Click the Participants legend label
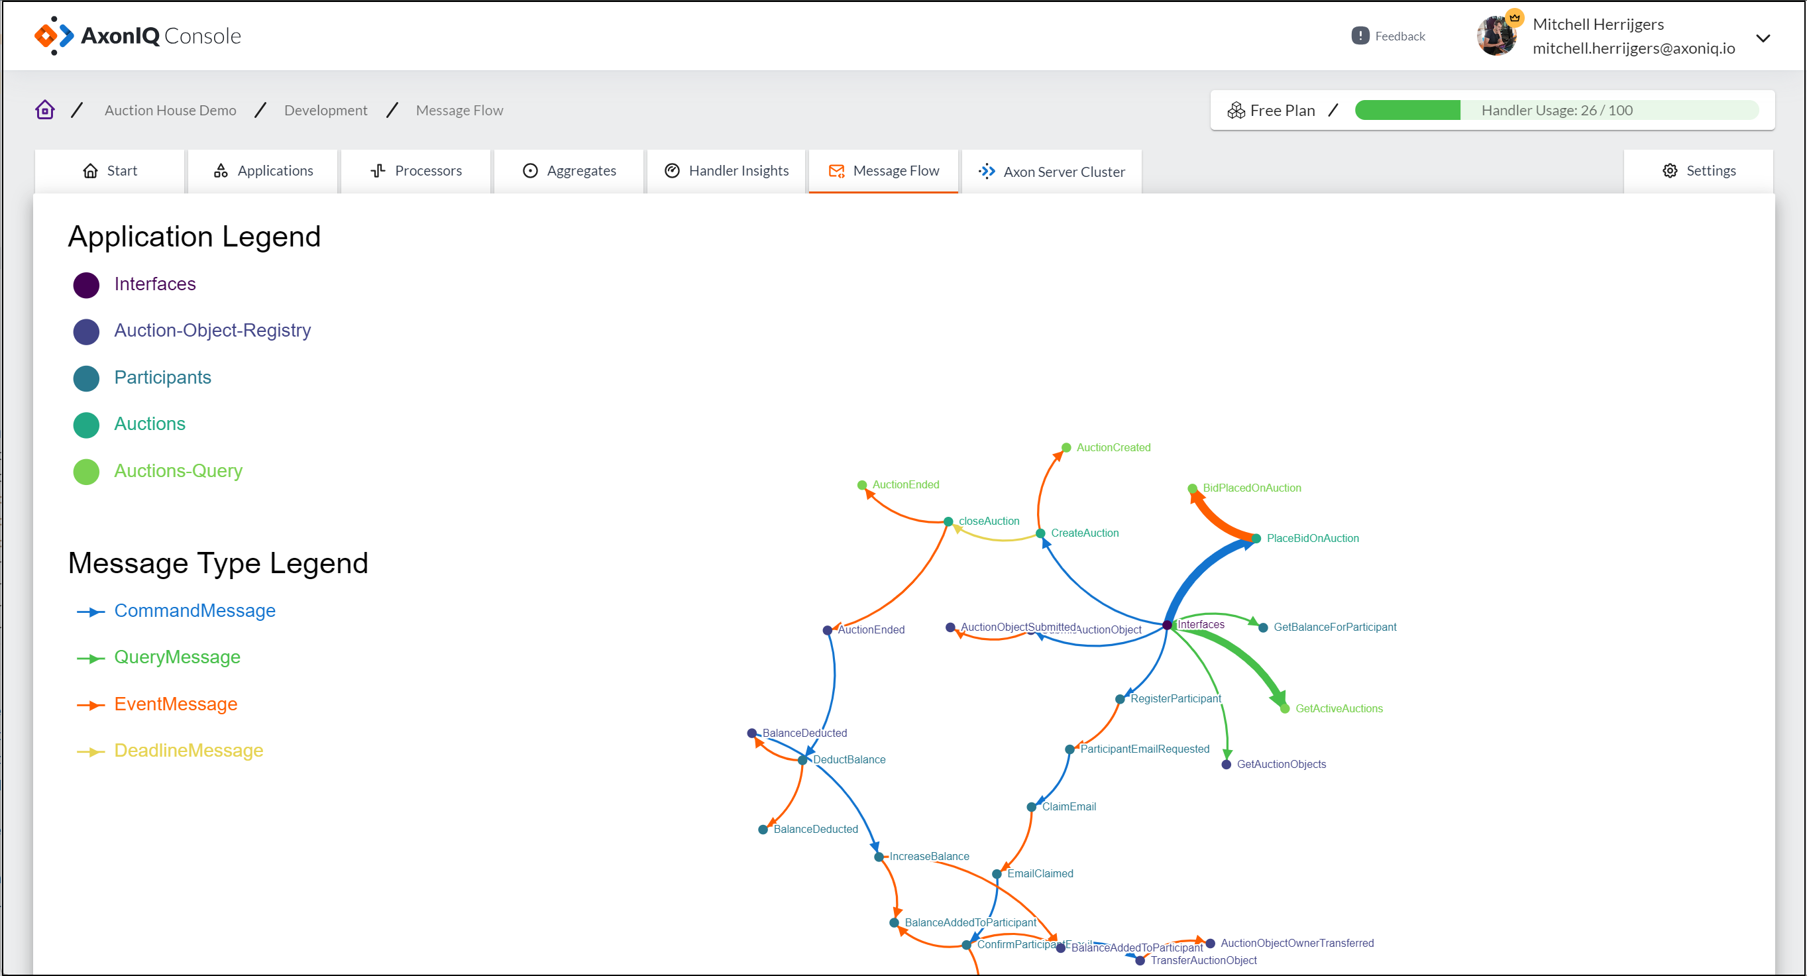This screenshot has width=1807, height=976. [162, 377]
